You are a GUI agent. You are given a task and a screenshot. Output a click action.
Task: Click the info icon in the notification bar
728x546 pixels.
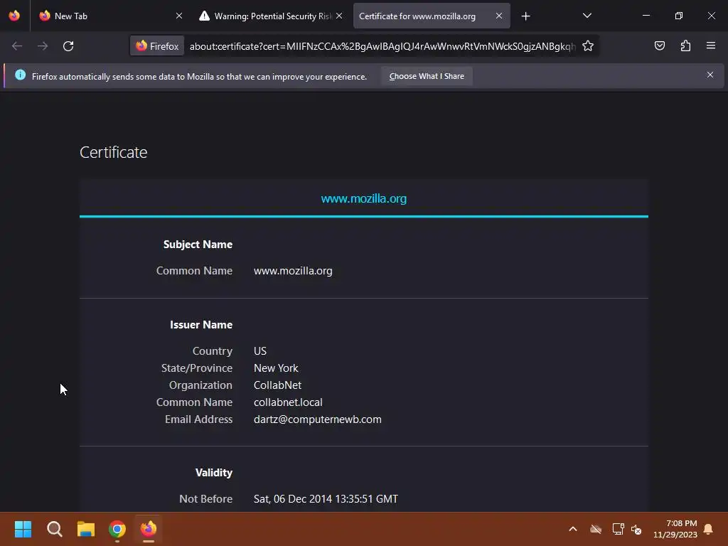[x=20, y=75]
